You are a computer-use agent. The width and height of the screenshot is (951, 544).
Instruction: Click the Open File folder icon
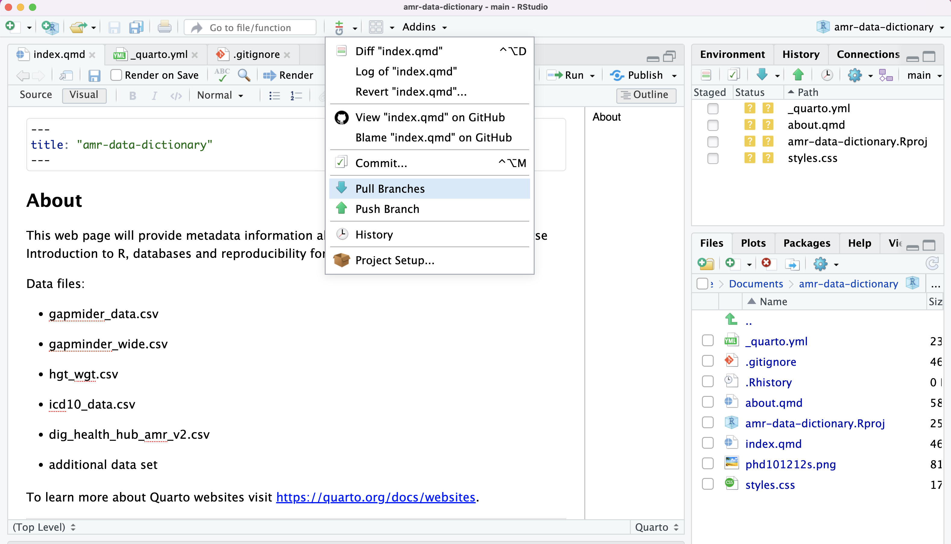pyautogui.click(x=78, y=27)
